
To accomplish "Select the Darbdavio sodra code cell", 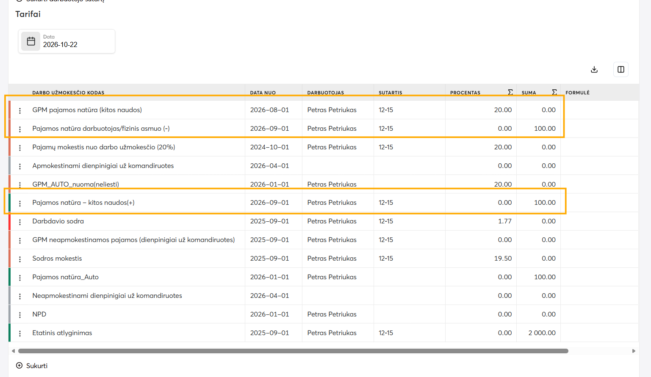I will (x=58, y=221).
